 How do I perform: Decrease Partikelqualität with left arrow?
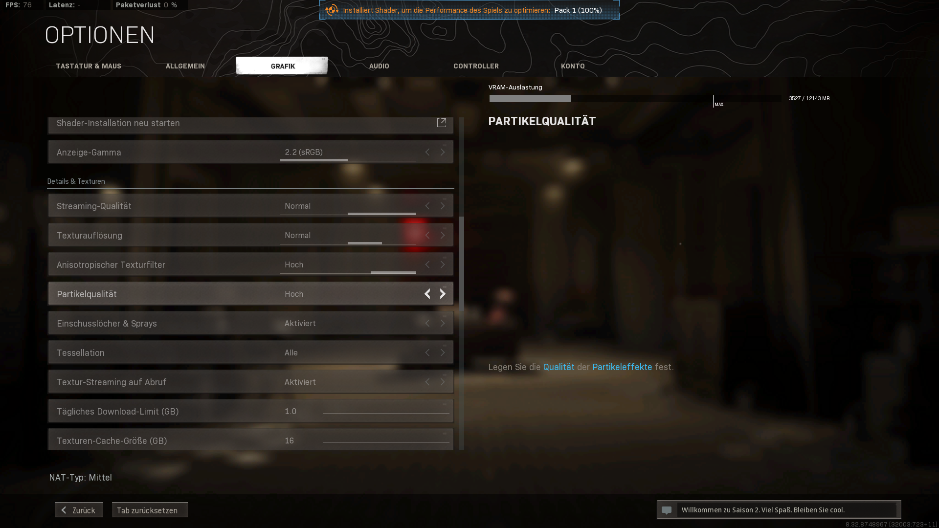coord(427,294)
